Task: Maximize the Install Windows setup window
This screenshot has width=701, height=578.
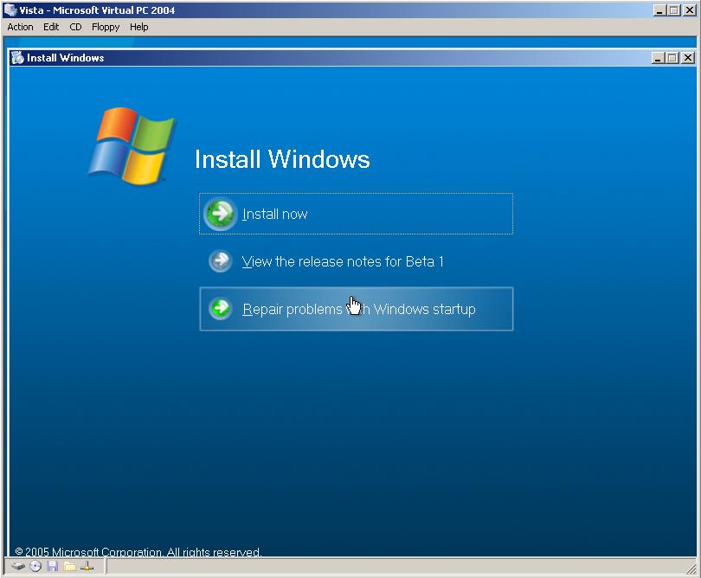Action: pos(672,58)
